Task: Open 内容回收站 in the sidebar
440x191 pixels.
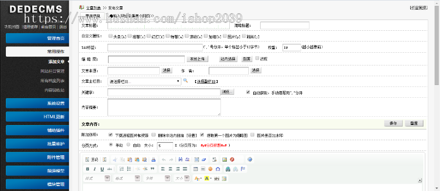Action: coord(54,90)
